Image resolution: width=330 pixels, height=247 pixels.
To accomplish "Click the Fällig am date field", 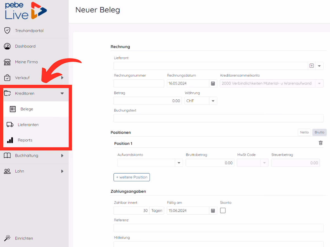I will (188, 210).
